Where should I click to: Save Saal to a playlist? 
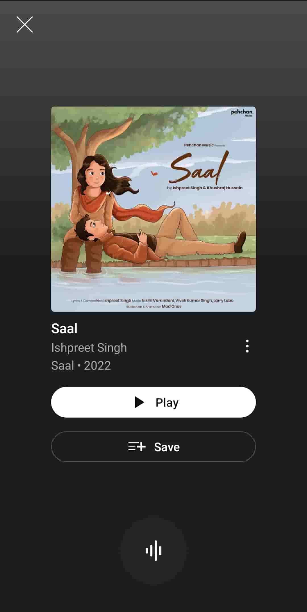[153, 447]
